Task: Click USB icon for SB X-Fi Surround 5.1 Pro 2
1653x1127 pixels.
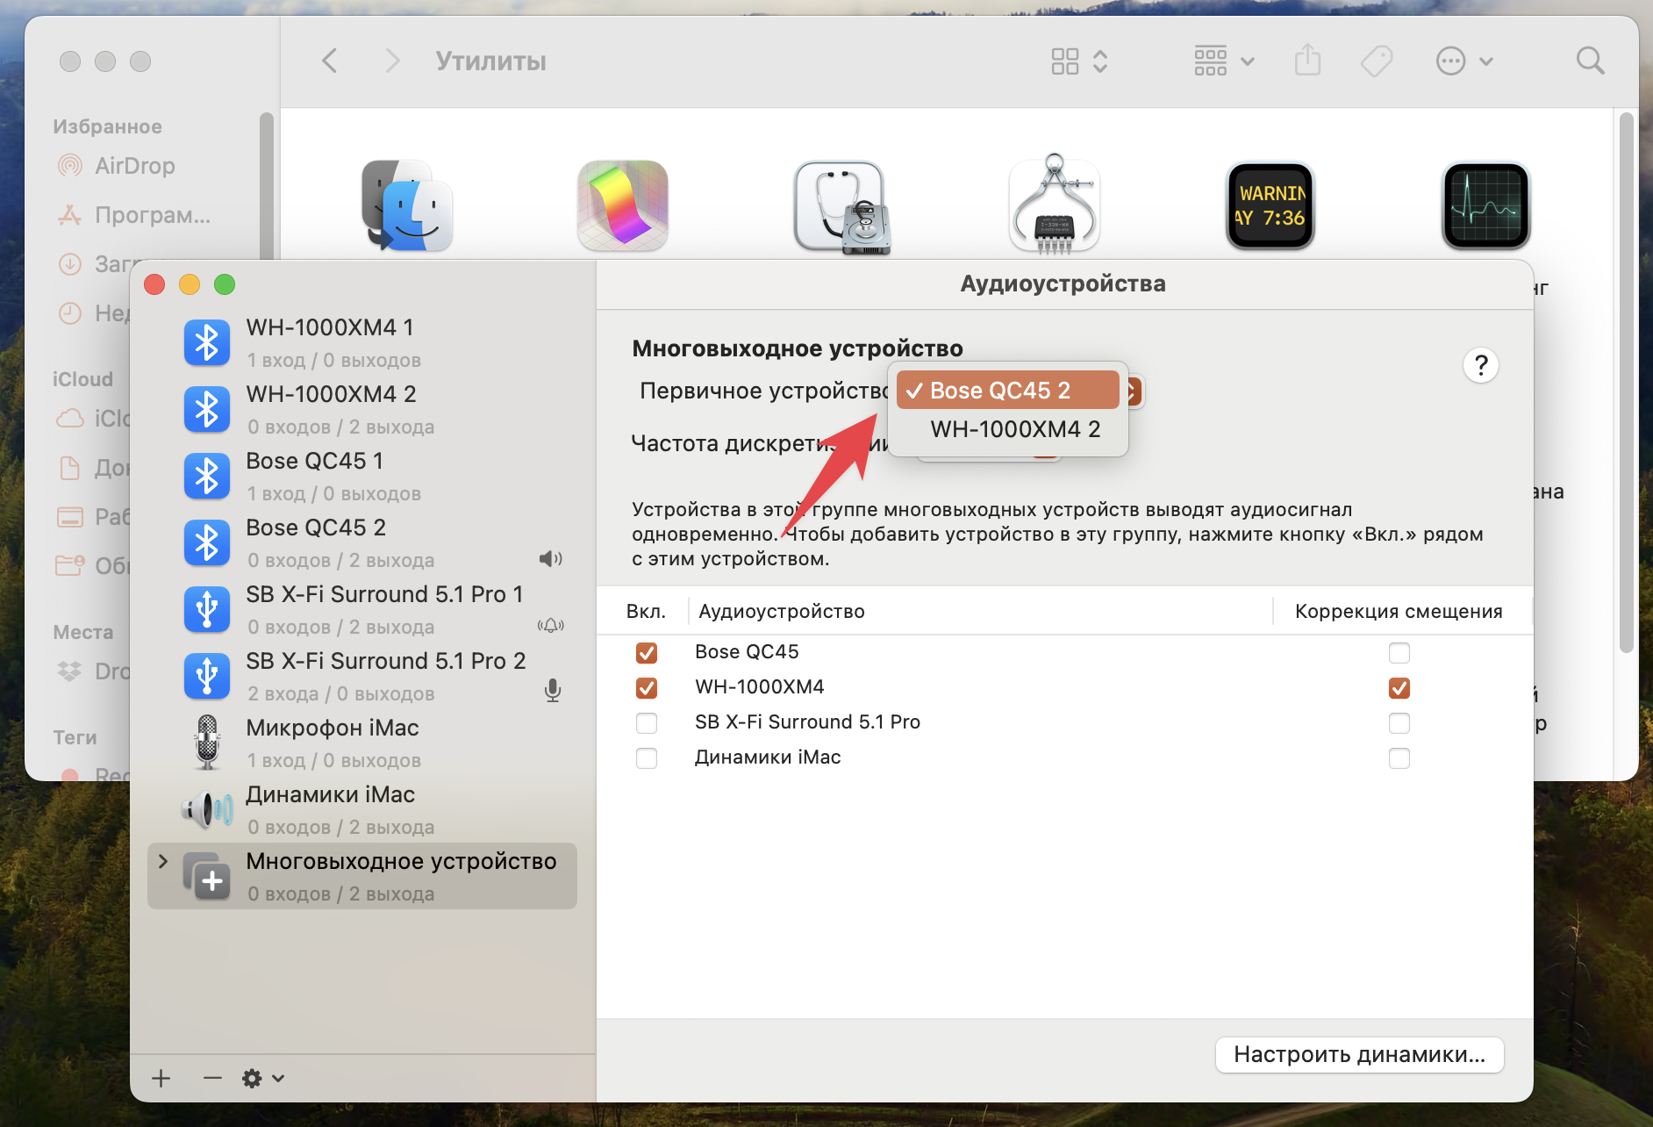Action: coord(206,676)
